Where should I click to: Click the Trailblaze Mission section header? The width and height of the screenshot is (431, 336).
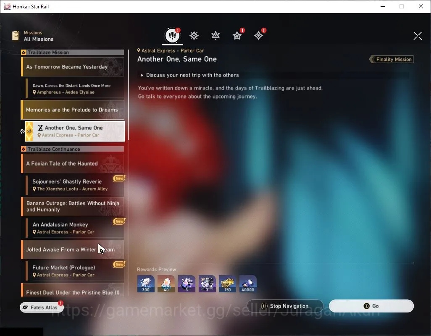pyautogui.click(x=72, y=52)
